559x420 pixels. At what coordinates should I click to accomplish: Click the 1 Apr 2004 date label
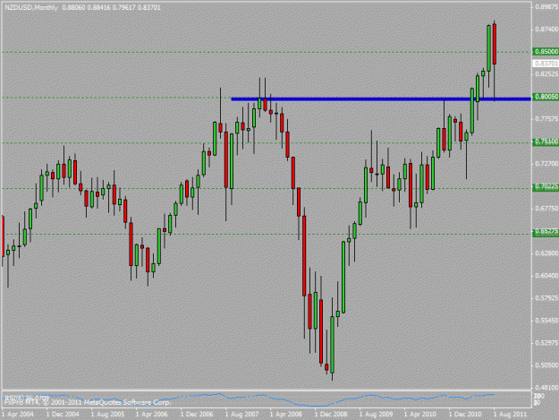tap(18, 415)
